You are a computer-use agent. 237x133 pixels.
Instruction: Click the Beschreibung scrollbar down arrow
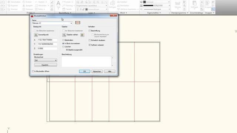click(112, 66)
